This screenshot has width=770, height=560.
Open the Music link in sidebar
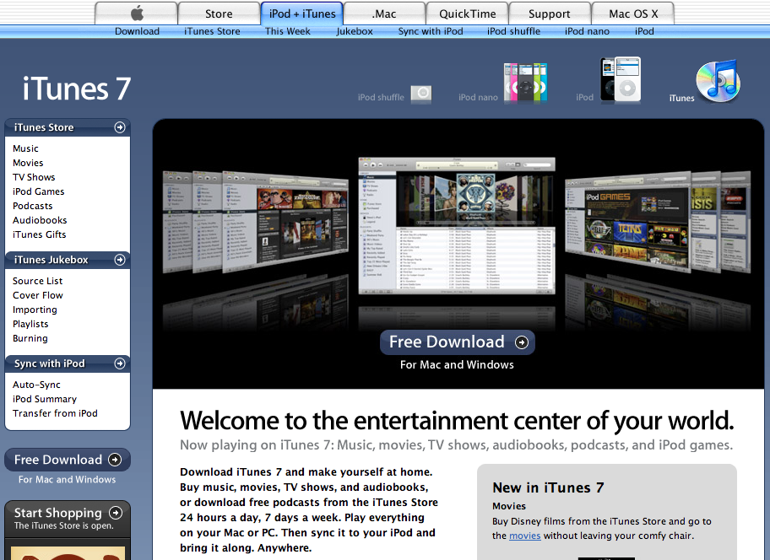25,148
